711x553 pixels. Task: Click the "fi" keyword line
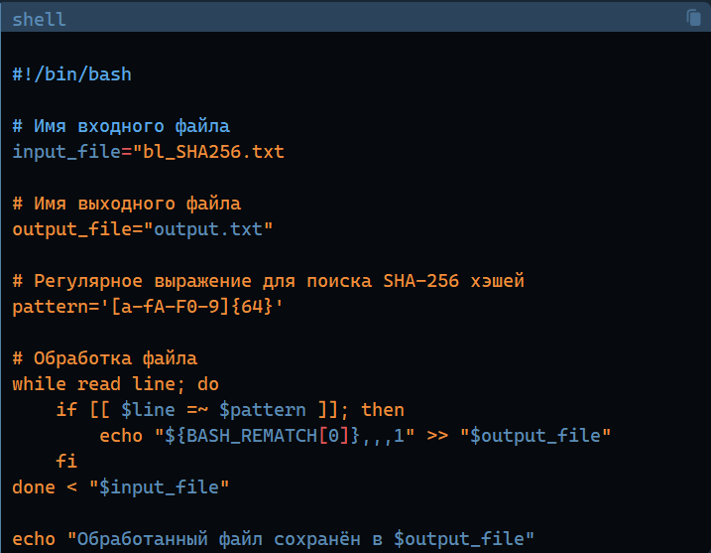tap(66, 462)
